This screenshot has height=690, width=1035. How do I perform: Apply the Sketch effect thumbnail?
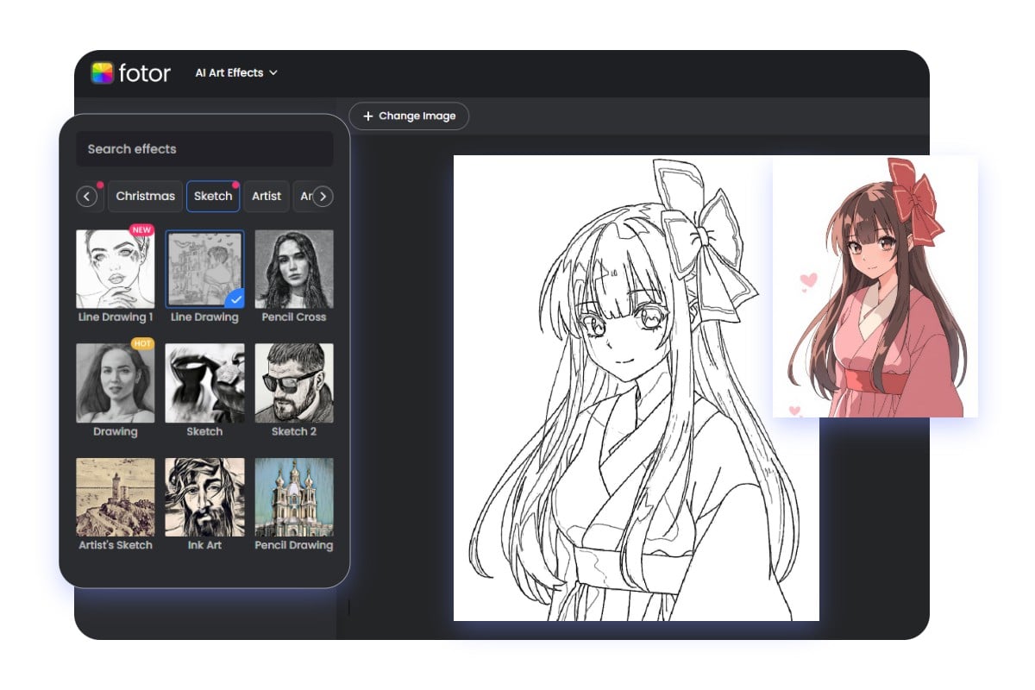204,383
